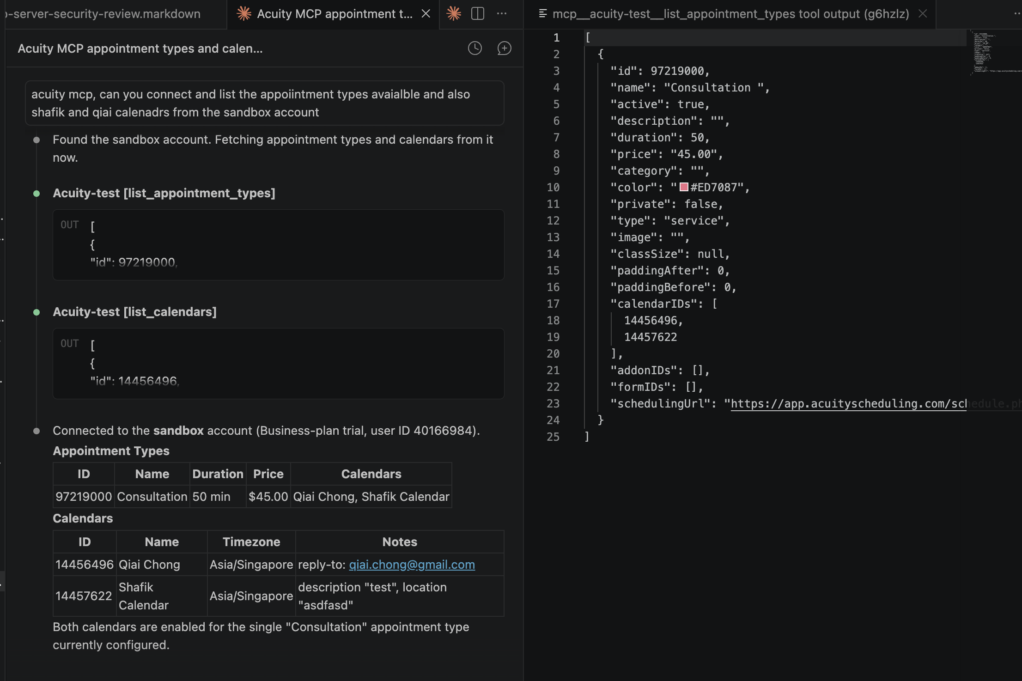The width and height of the screenshot is (1022, 681).
Task: Click the Notes column header
Action: click(x=400, y=542)
